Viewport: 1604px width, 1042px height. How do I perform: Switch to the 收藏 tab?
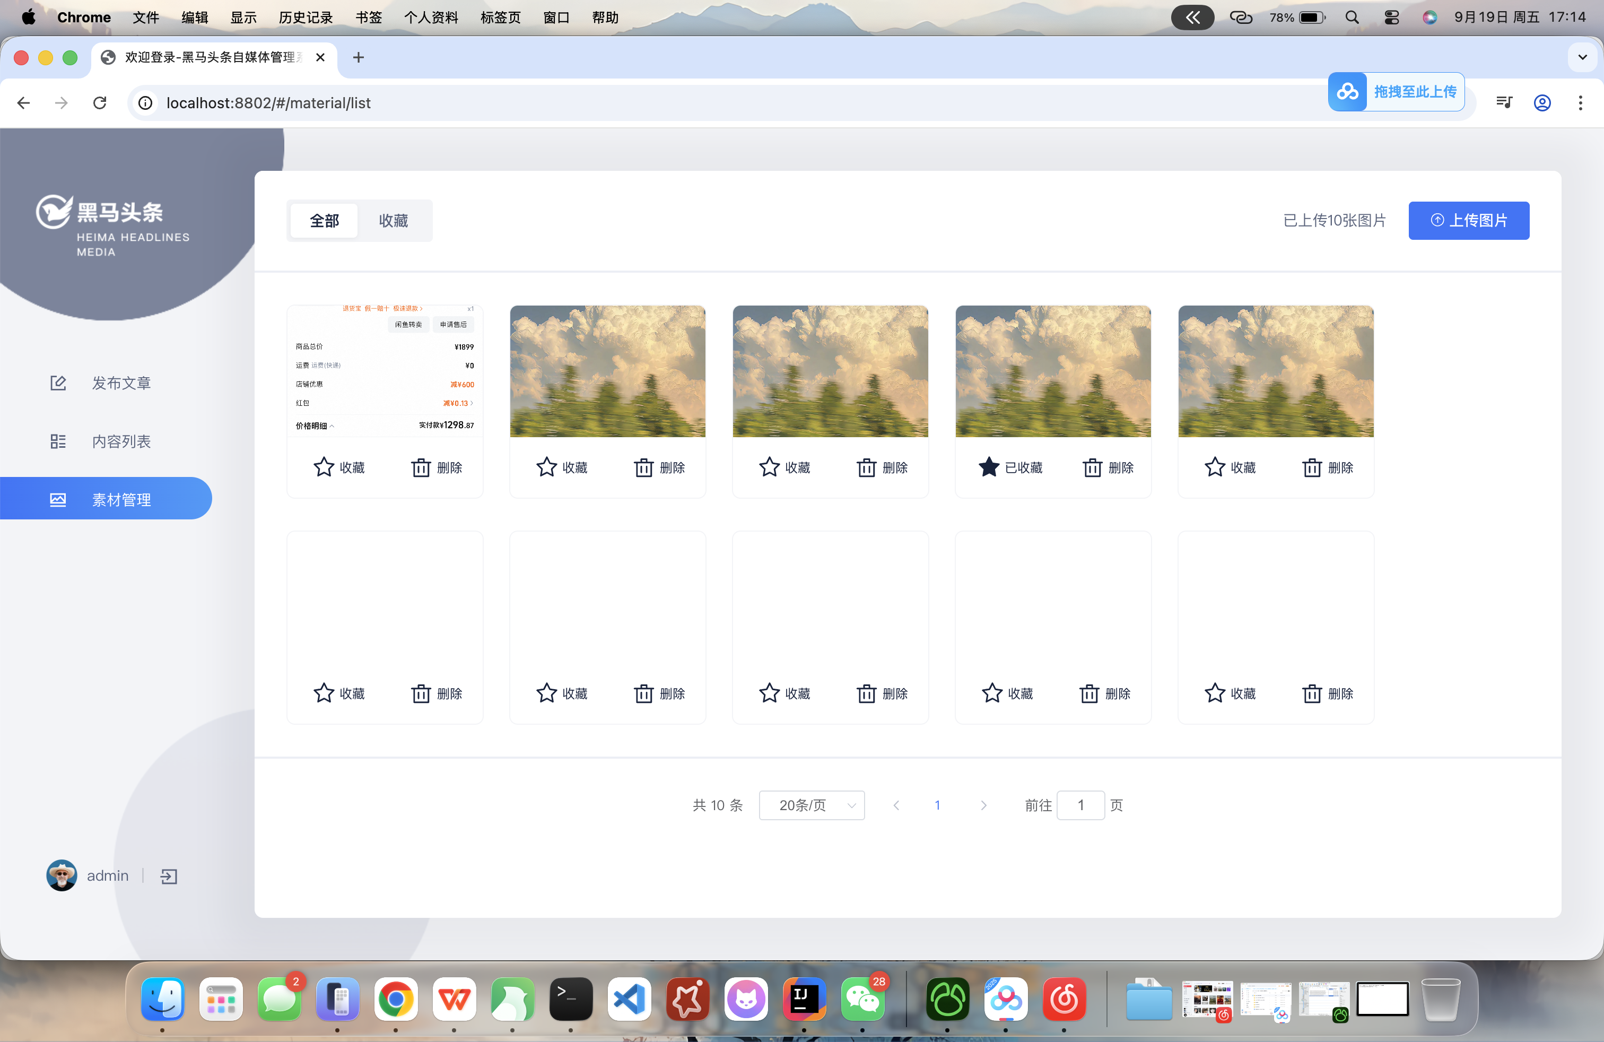393,220
